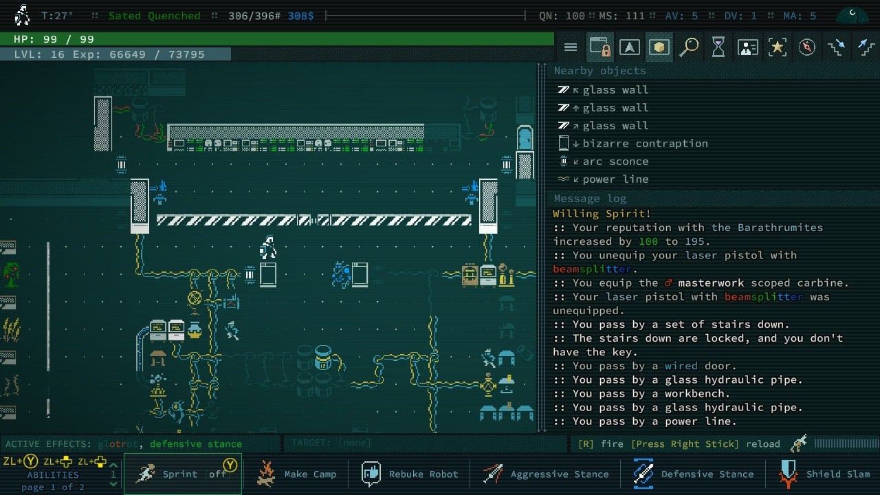Click the descend stairs icon
Viewport: 880px width, 495px height.
[x=837, y=47]
